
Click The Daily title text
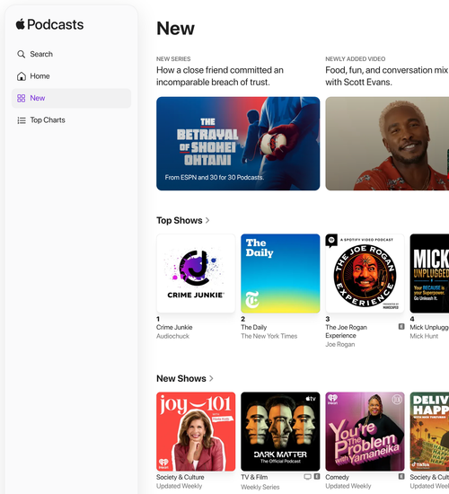tap(254, 327)
